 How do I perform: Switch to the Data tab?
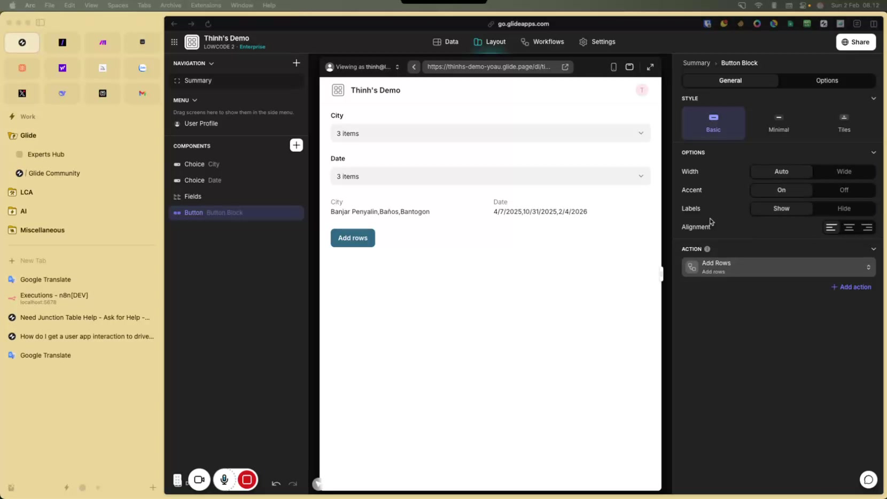[x=446, y=42]
